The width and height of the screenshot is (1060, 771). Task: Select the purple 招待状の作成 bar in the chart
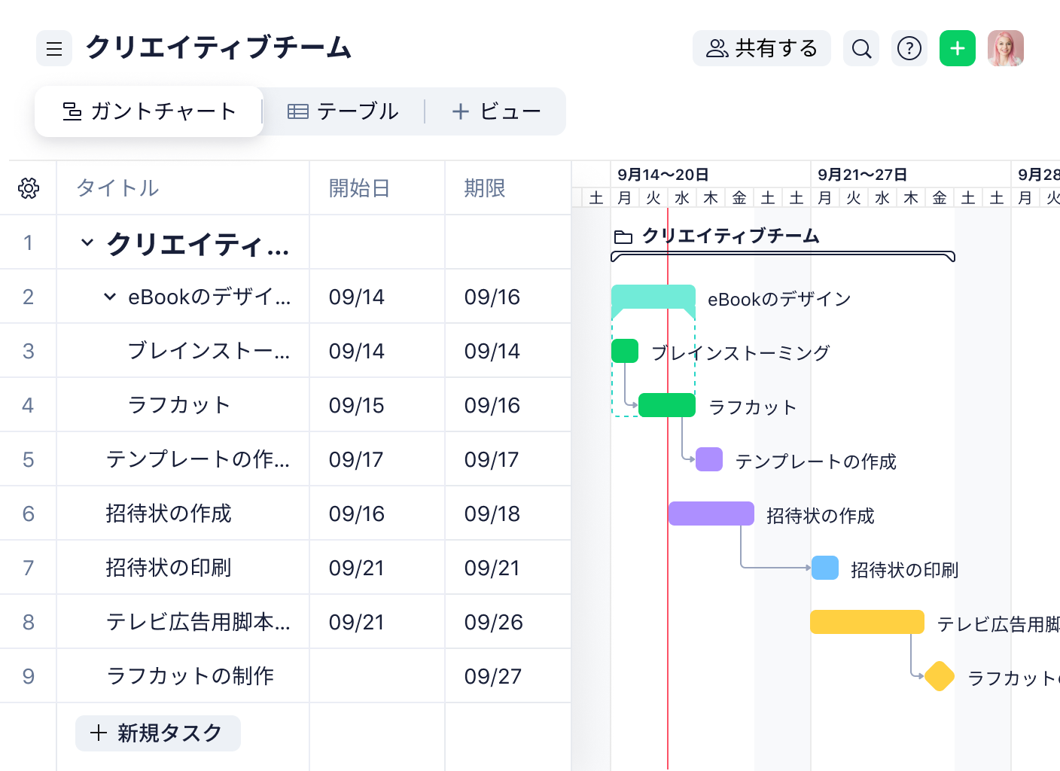[710, 513]
